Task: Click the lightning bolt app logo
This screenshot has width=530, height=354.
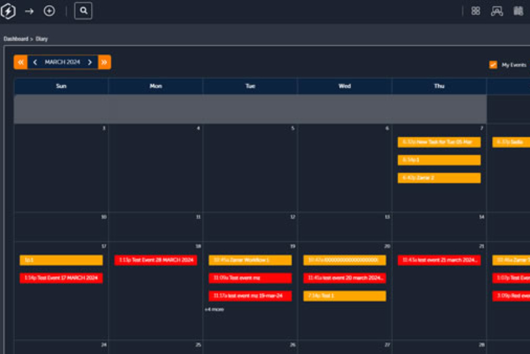Action: (8, 11)
